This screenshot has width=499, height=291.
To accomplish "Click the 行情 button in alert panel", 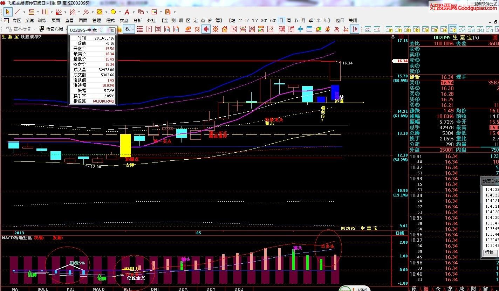I will [489, 252].
